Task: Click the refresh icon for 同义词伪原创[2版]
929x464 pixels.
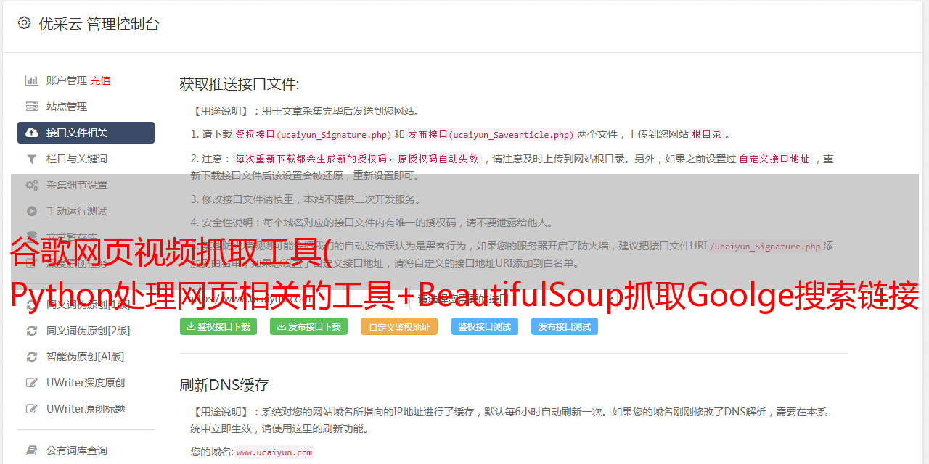Action: point(32,331)
